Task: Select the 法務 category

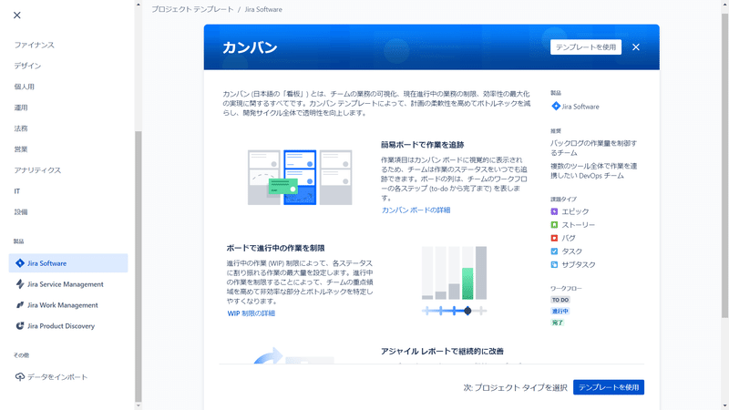Action: (x=21, y=128)
